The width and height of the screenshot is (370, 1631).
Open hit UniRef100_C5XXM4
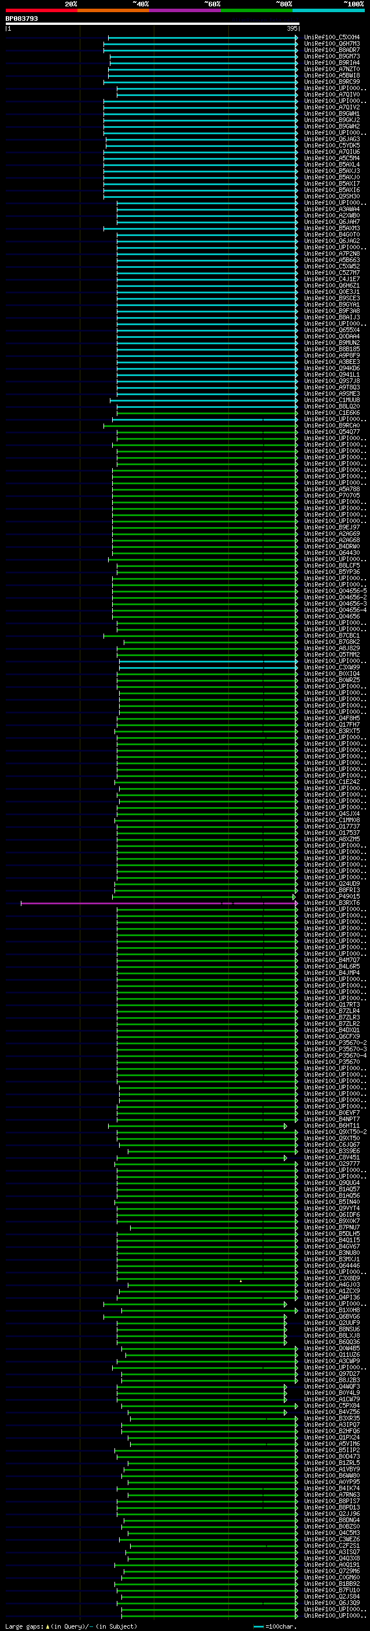(x=332, y=38)
